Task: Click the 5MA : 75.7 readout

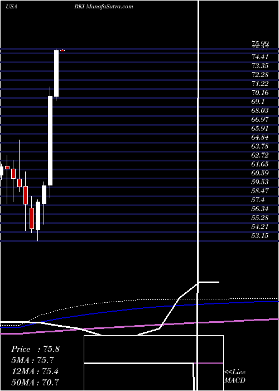Action: (x=32, y=360)
